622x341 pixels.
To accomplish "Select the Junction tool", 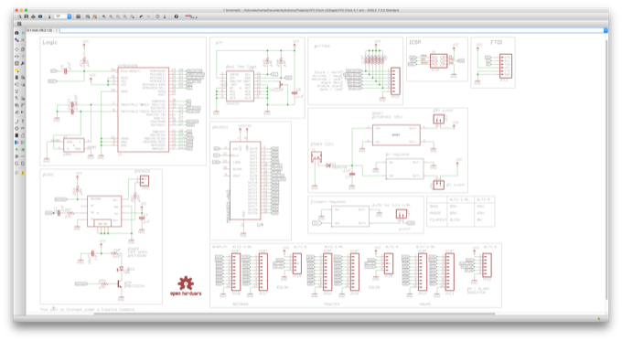I will (x=16, y=150).
